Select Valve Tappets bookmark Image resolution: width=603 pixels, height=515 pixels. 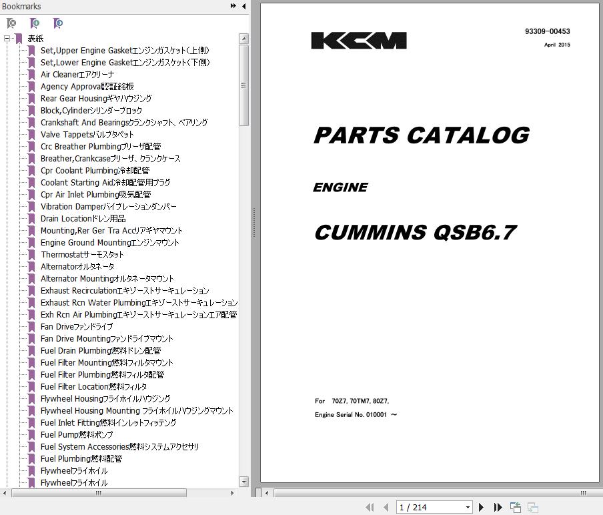click(x=87, y=135)
